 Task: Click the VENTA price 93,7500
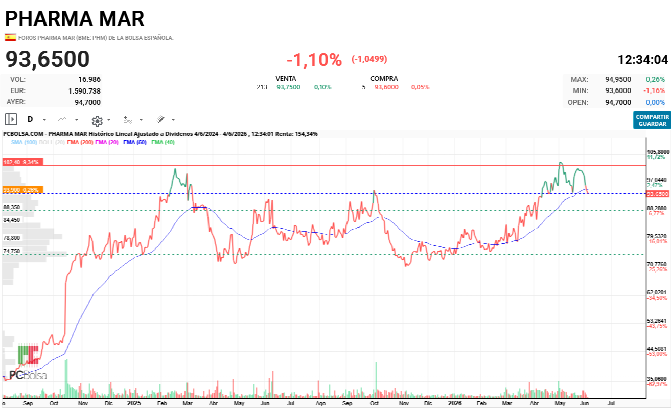(x=289, y=87)
